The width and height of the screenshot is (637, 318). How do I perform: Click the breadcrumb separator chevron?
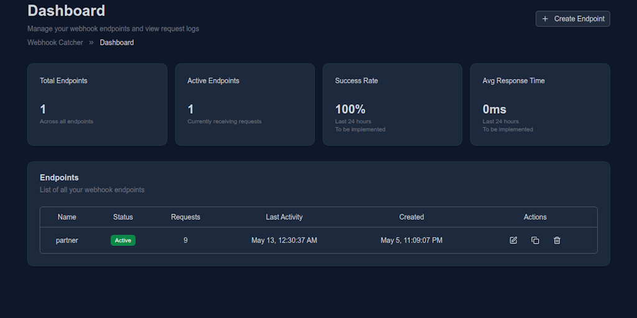point(91,43)
